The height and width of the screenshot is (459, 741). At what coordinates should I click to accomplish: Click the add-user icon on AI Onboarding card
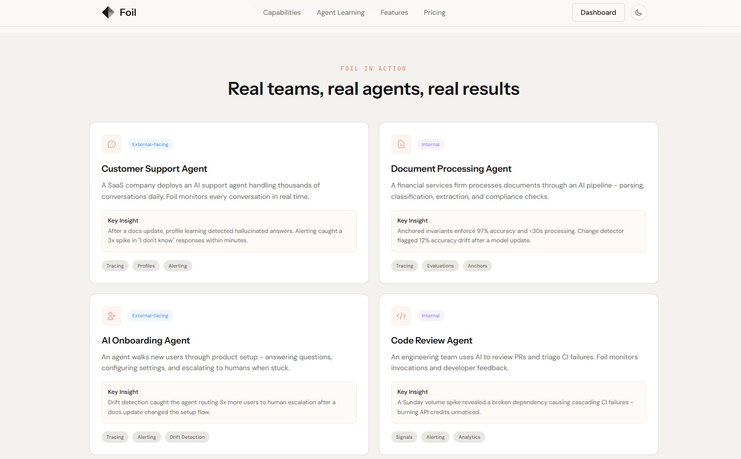pyautogui.click(x=112, y=316)
